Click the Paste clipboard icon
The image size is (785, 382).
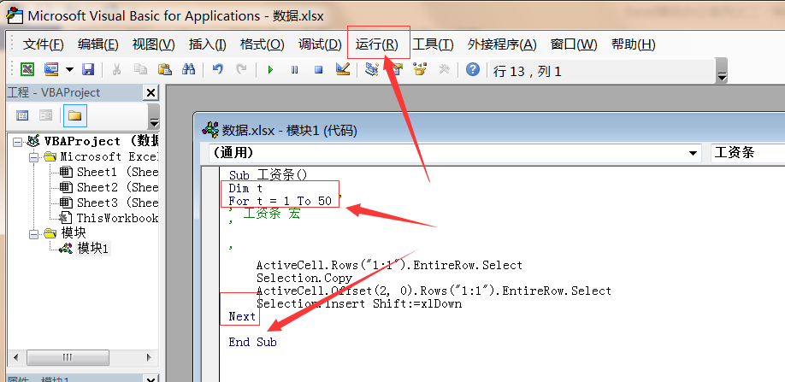[165, 69]
